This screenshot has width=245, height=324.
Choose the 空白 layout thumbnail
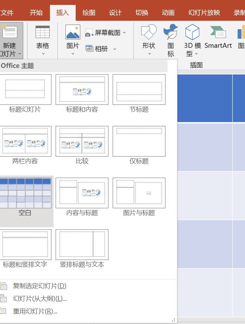(25, 193)
